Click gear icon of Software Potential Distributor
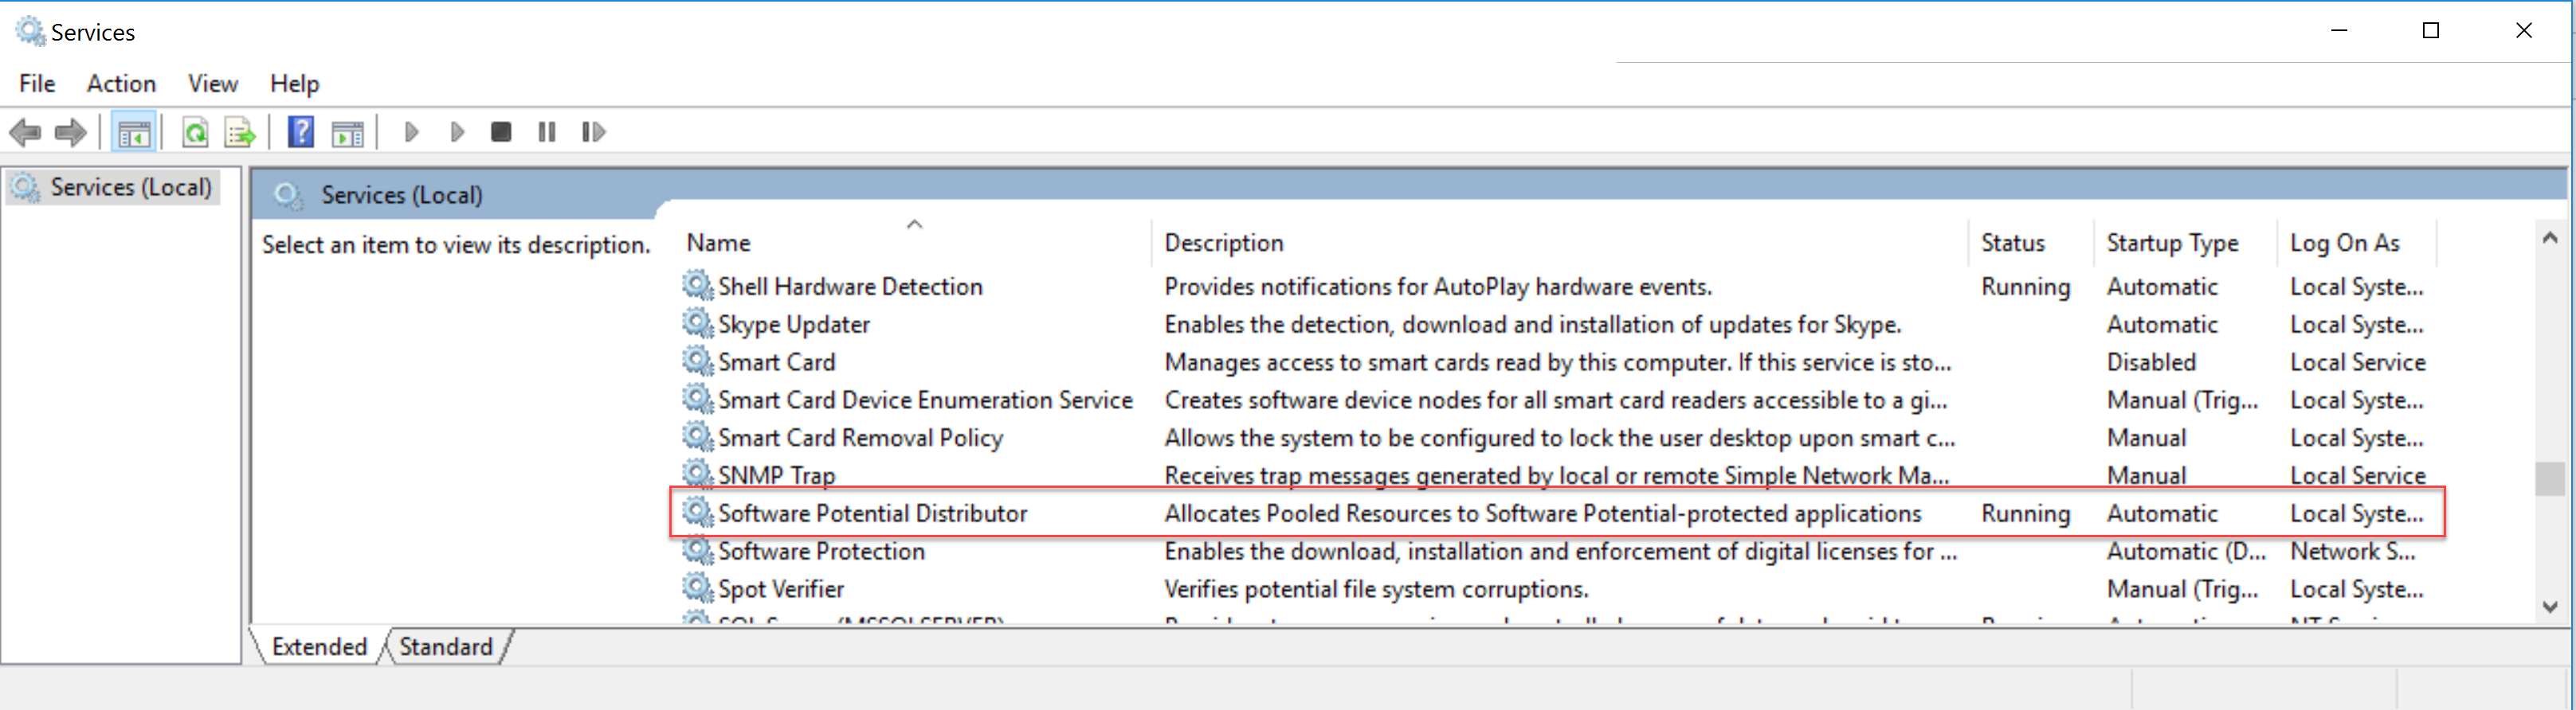 697,513
